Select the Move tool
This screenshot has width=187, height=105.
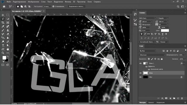(x=3, y=15)
